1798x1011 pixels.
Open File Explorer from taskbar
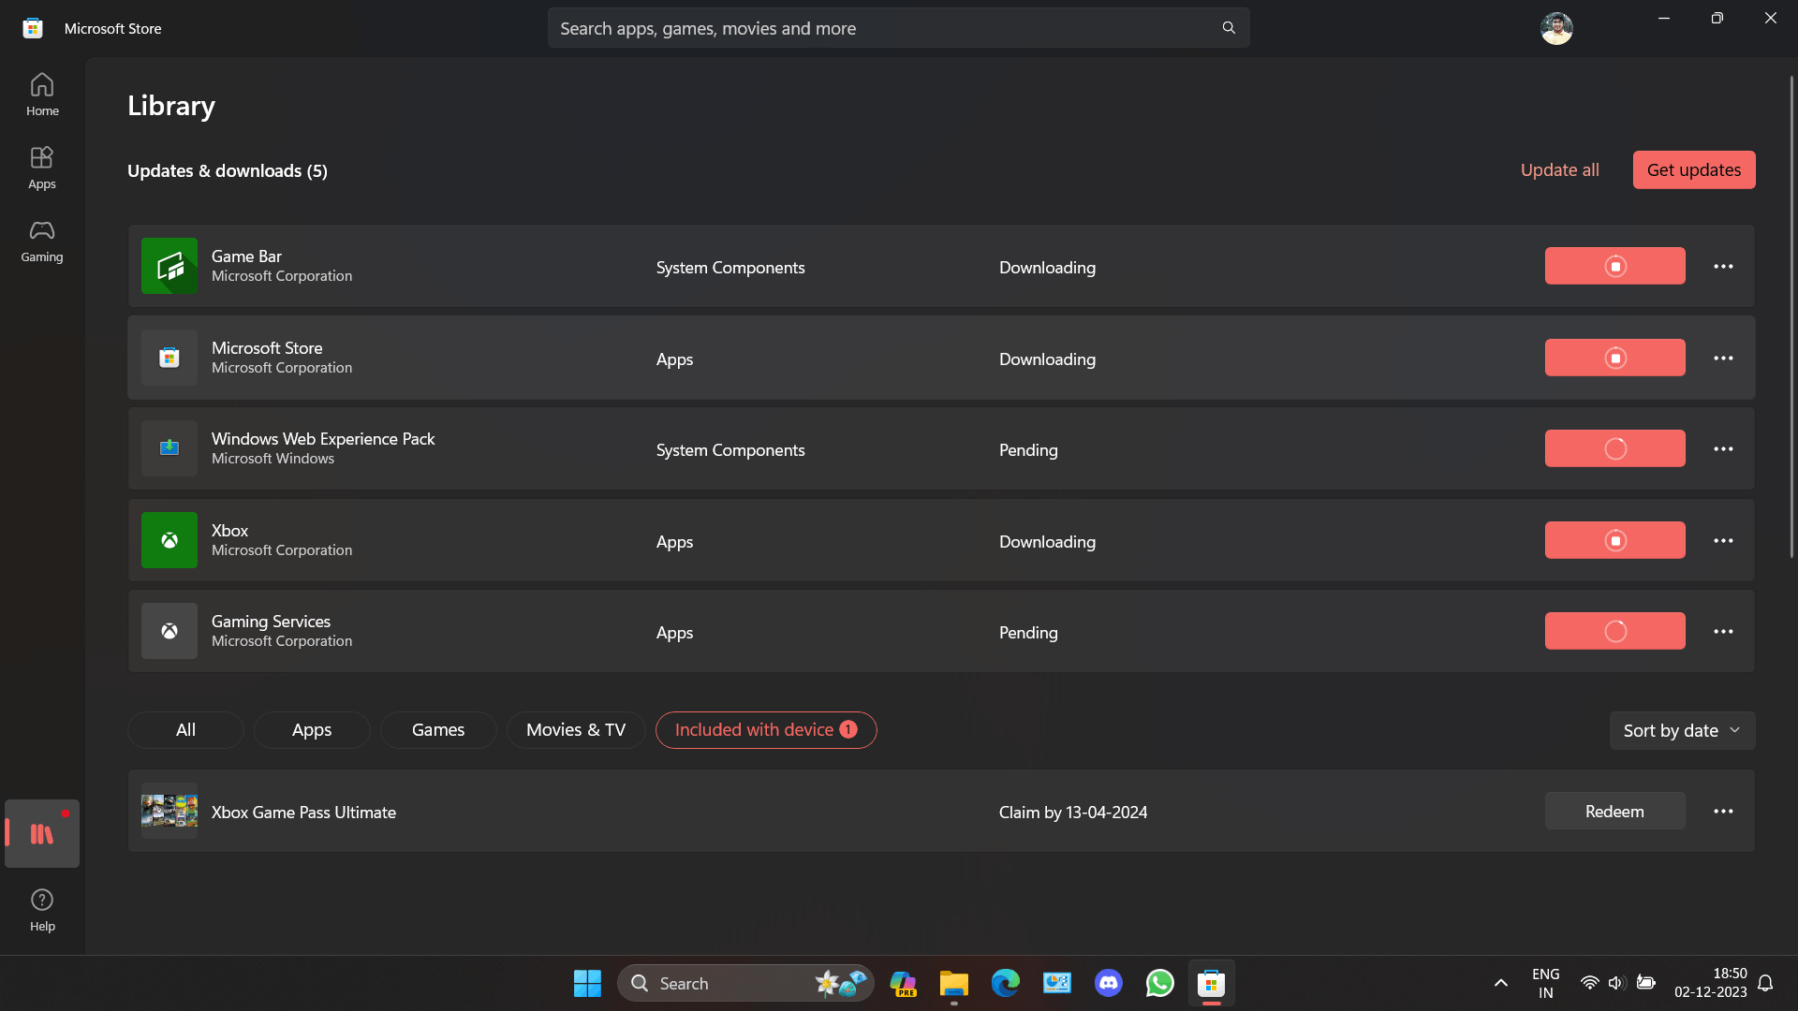[954, 983]
